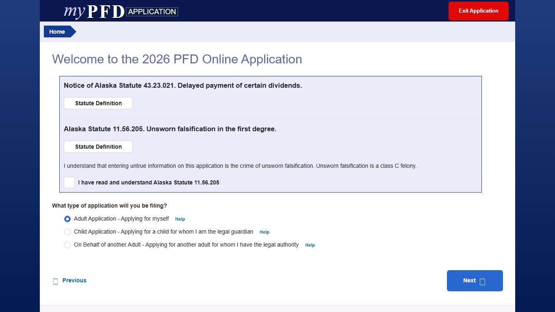555x312 pixels.
Task: Open Statute Definition for statute 11.56.205
Action: click(98, 147)
